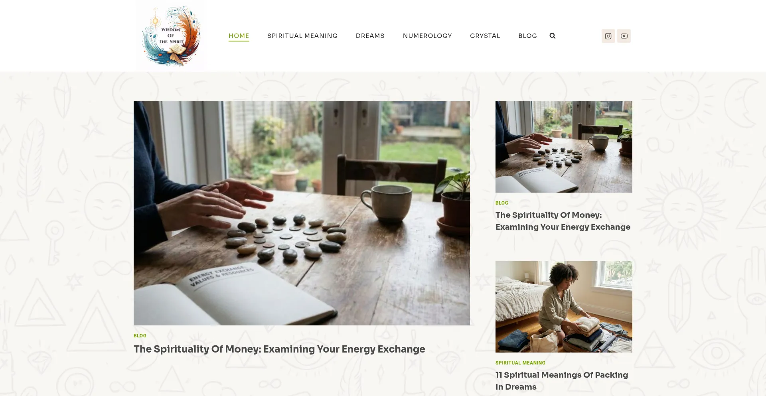Open the sidebar stones and journal thumbnail
Screen dimensions: 766x396
[x=564, y=147]
